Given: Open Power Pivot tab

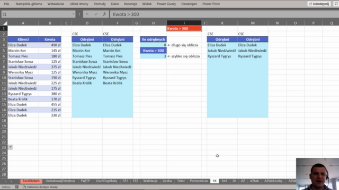Looking at the screenshot, I should pos(211,4).
